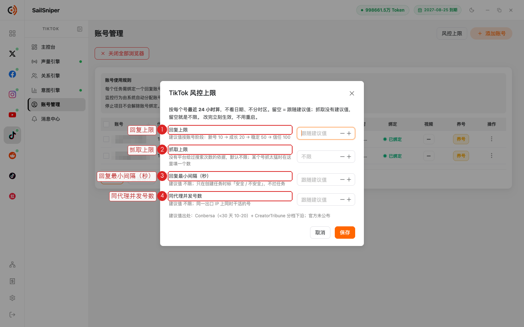Open the dashboard grid icon in left rail
The image size is (524, 327).
[12, 33]
